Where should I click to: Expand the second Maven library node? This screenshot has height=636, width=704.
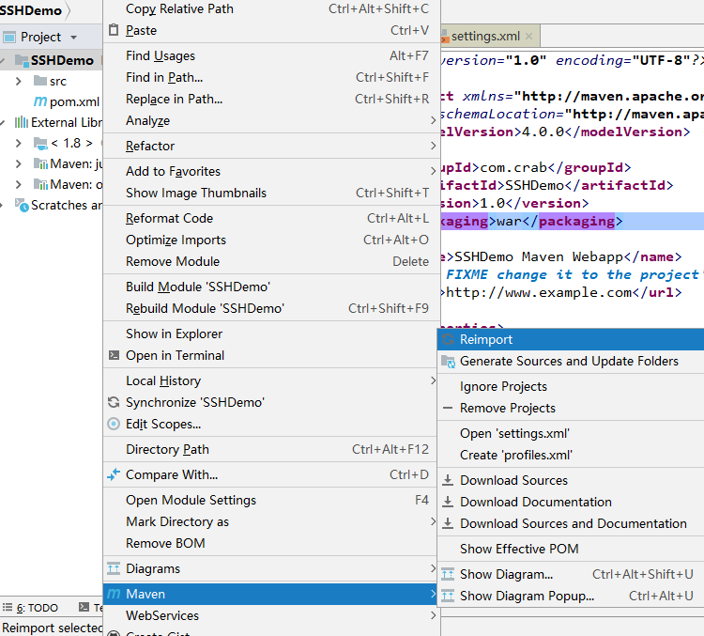(18, 184)
